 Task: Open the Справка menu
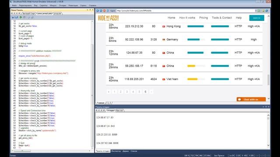click(92, 6)
